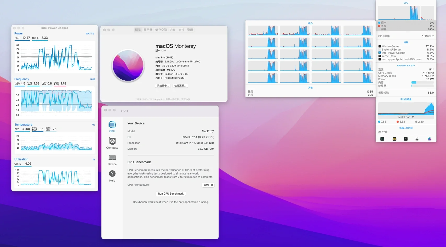This screenshot has width=446, height=247.
Task: Click the Temperature graph in Power Gadget
Action: 55,143
